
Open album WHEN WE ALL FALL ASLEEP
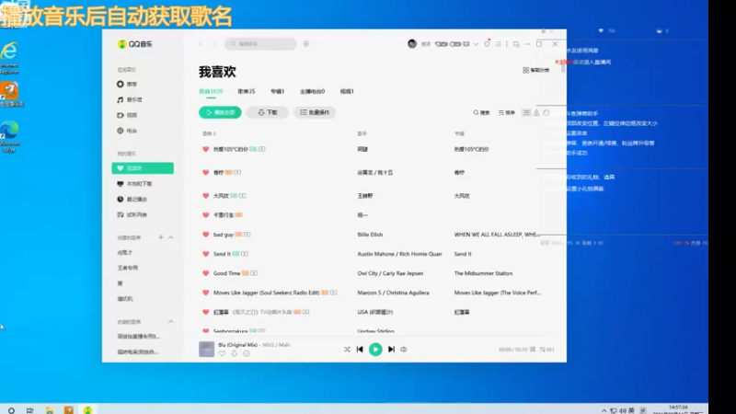click(x=497, y=235)
